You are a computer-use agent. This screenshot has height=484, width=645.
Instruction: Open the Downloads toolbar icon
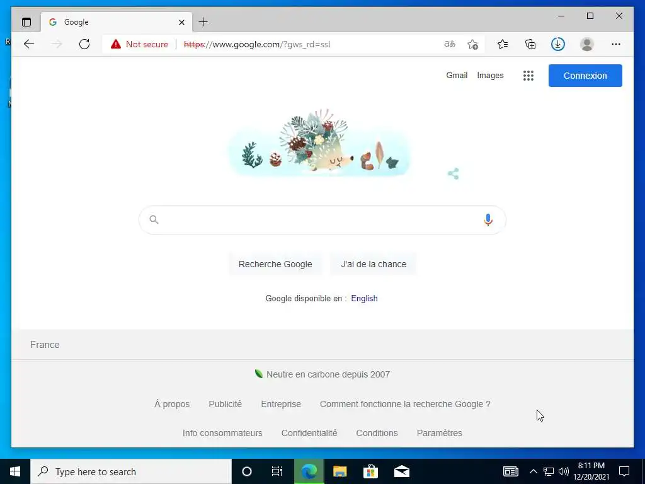click(x=558, y=44)
